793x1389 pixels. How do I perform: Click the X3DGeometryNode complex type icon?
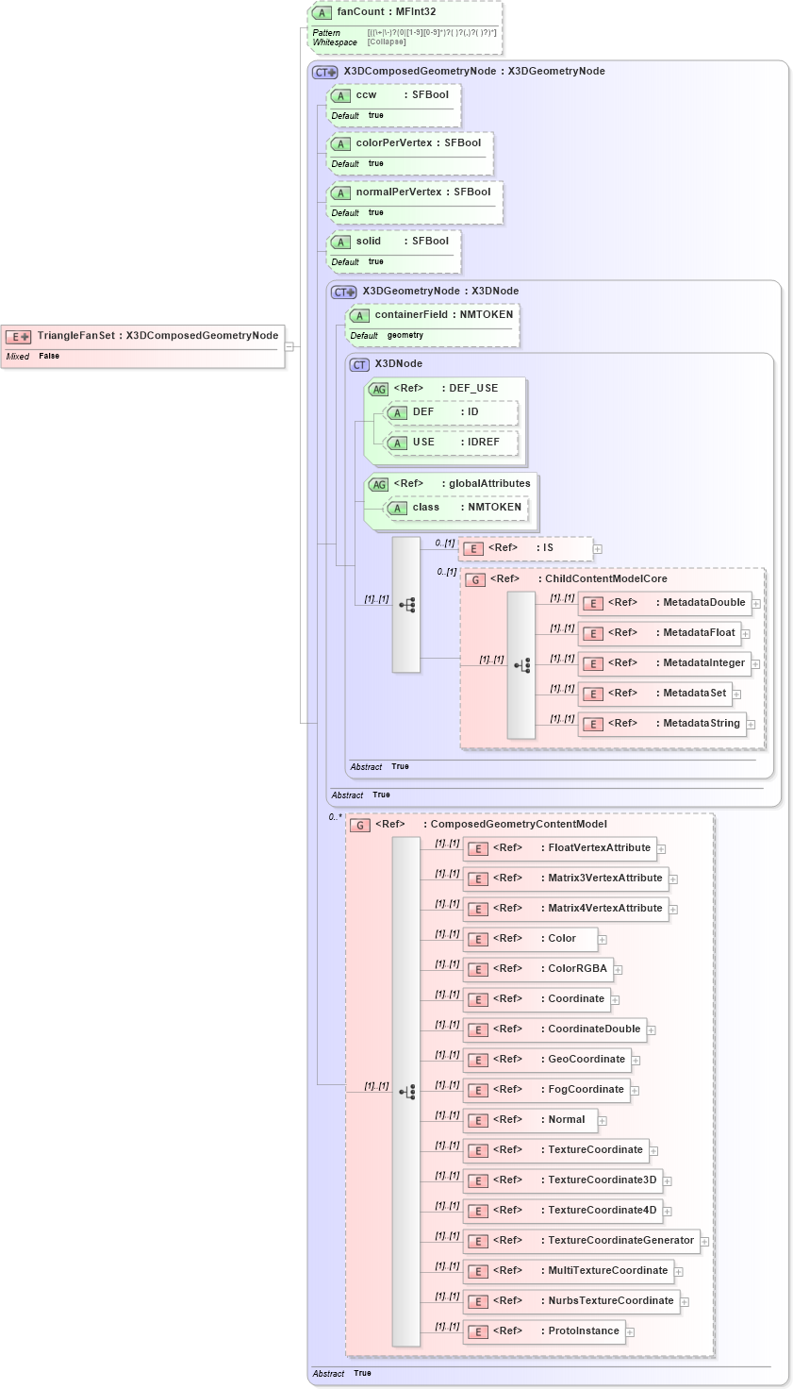pyautogui.click(x=344, y=292)
